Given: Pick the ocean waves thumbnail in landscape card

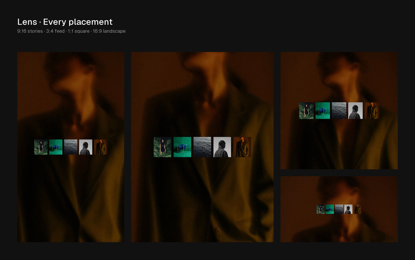Looking at the screenshot, I should click(x=339, y=209).
